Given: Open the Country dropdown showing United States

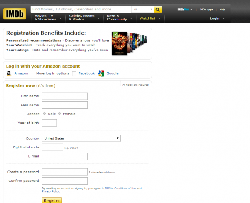Looking at the screenshot, I should point(81,138).
